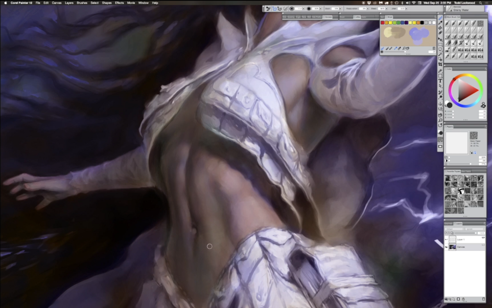Select the Paint Bucket tool

point(440,27)
